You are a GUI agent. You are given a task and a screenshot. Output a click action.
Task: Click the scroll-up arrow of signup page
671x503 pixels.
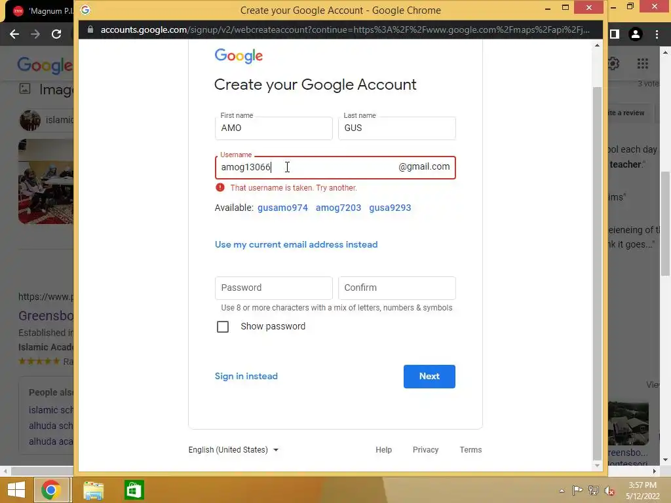[597, 45]
